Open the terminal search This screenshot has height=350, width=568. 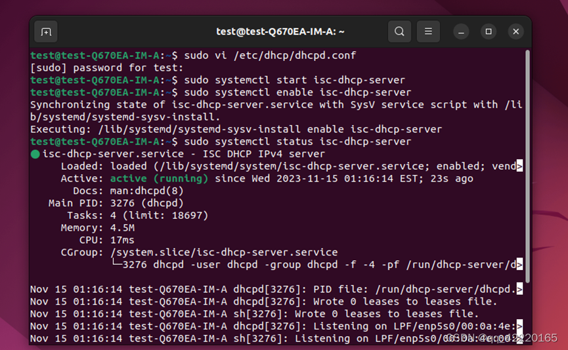(399, 32)
